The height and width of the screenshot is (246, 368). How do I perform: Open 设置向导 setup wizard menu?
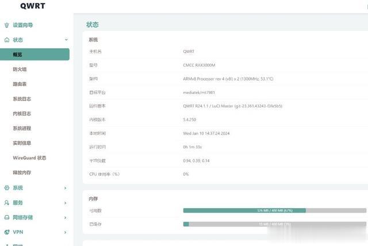[x=23, y=25]
